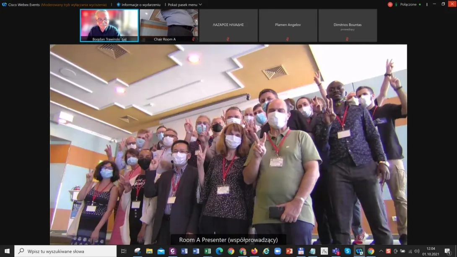Click the Plamen Angelov participant tile
The width and height of the screenshot is (457, 257).
[288, 25]
